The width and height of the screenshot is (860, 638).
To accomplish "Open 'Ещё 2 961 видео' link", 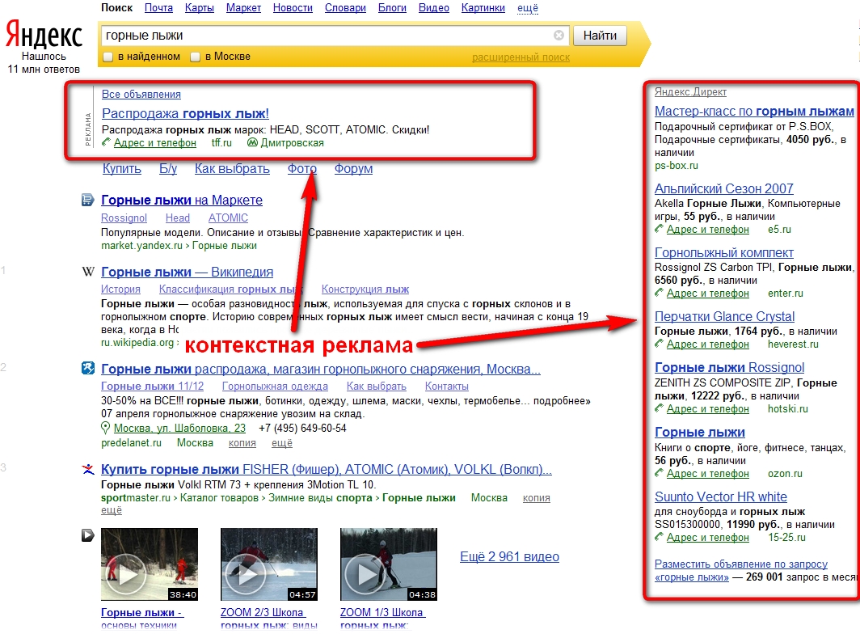I will [x=509, y=557].
